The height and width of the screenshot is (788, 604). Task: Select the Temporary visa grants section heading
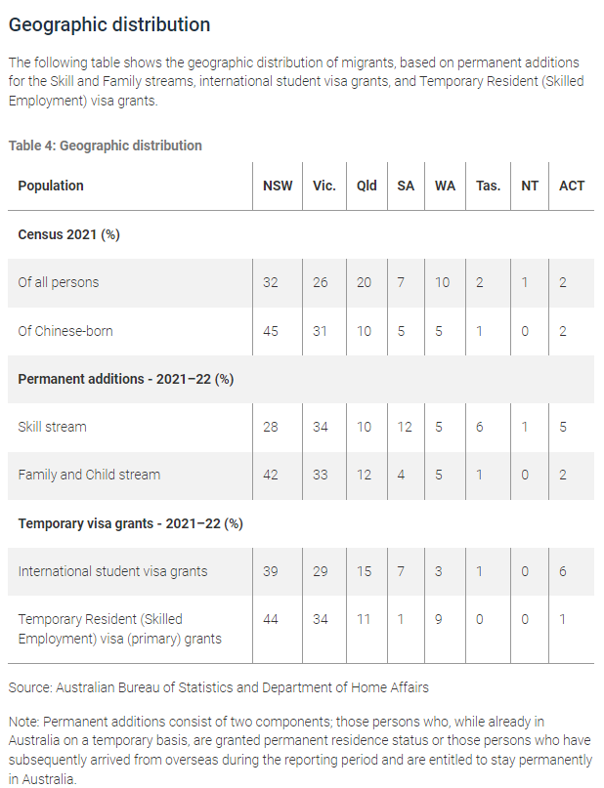tap(131, 523)
